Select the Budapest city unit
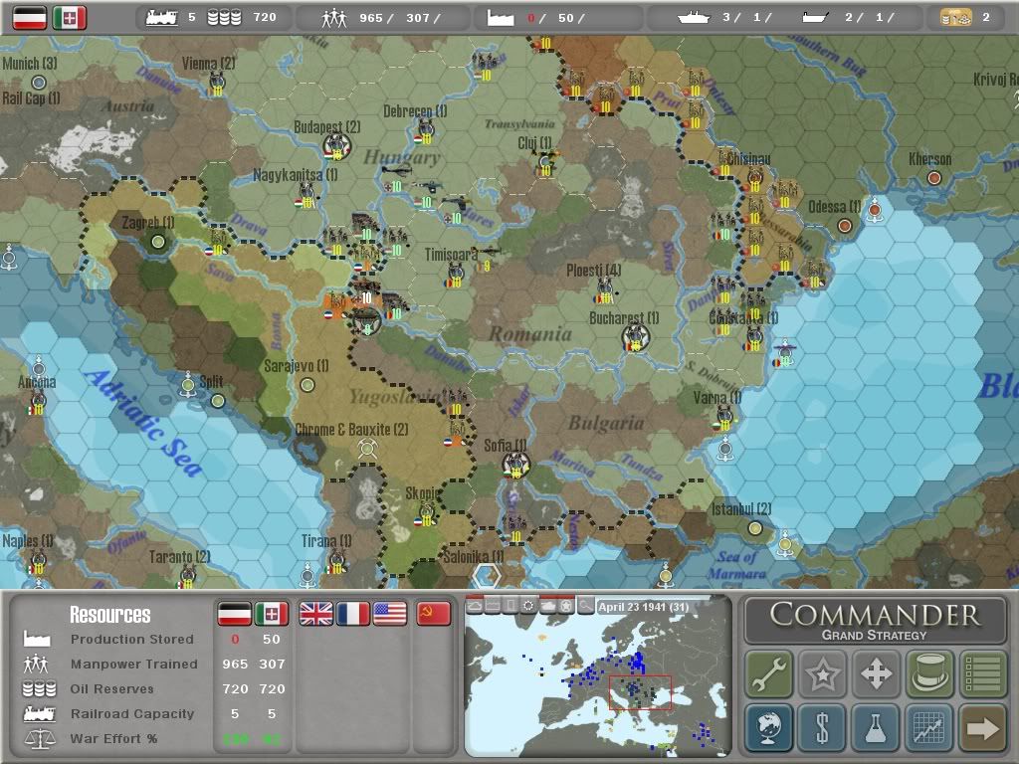Screen dimensions: 1019x764 coord(336,147)
